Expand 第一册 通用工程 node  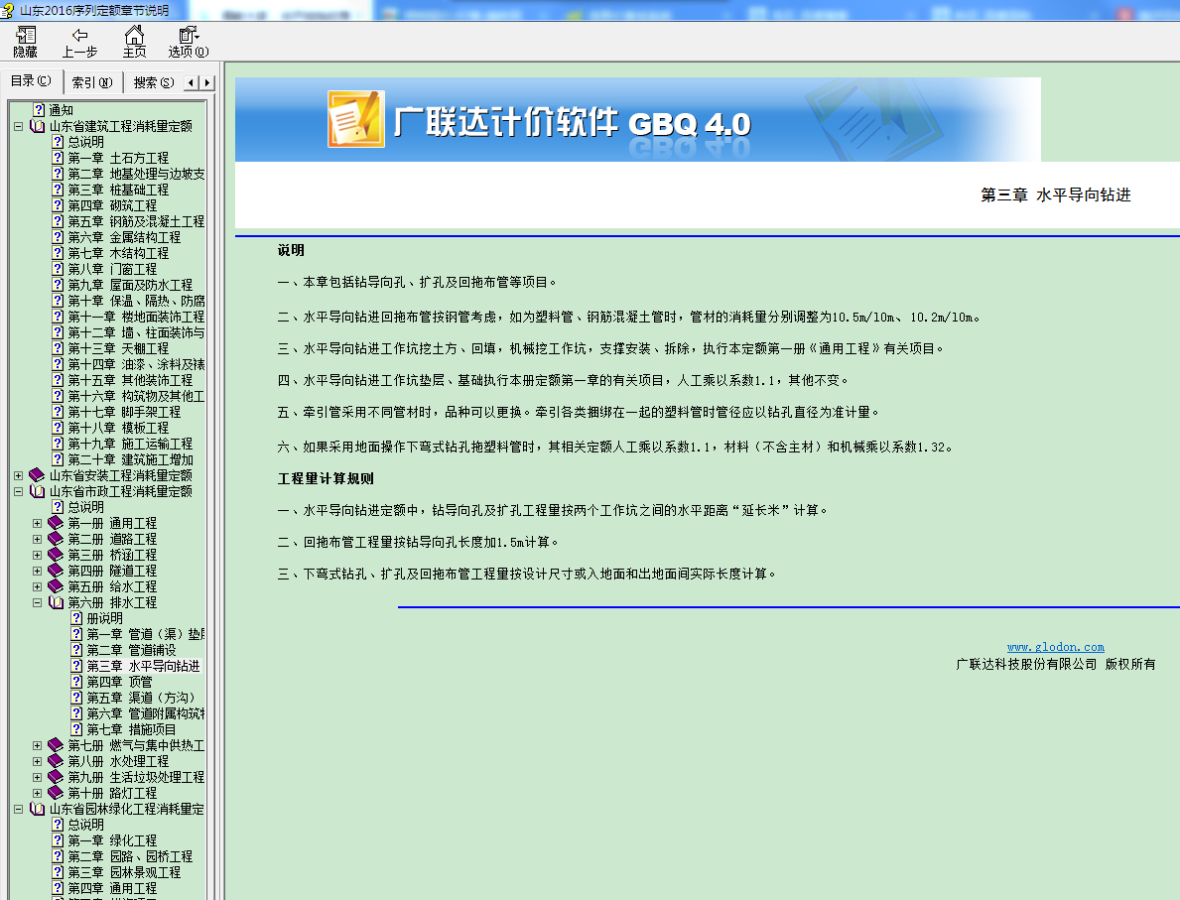click(37, 523)
